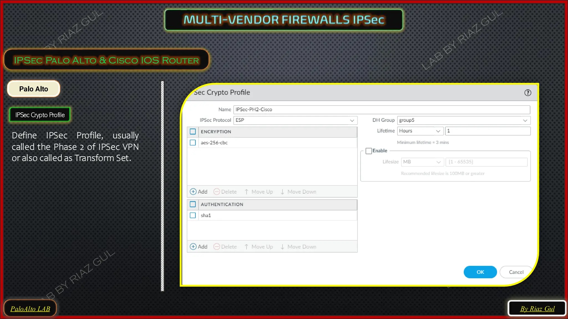Click the Lifesize value field [1 - 65535]
This screenshot has height=319, width=568.
486,162
